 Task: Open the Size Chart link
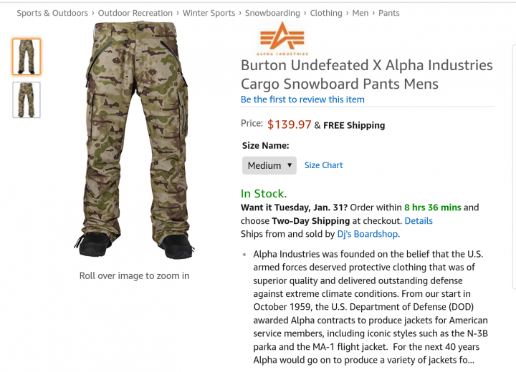point(323,165)
